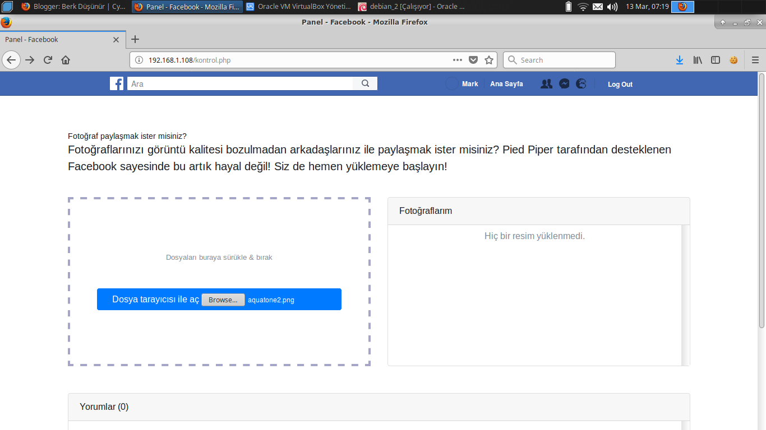Close the Panel - Facebook tab

[x=116, y=40]
